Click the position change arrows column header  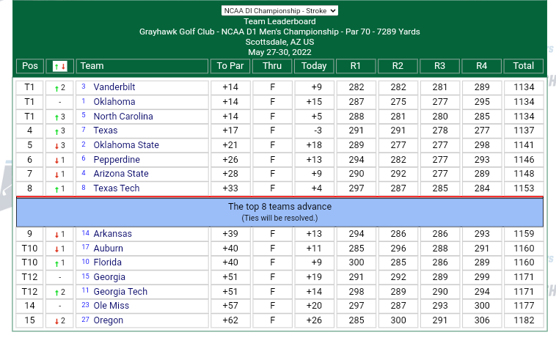click(60, 66)
